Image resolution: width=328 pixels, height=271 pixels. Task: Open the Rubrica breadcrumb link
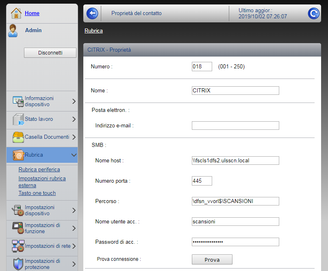click(93, 31)
